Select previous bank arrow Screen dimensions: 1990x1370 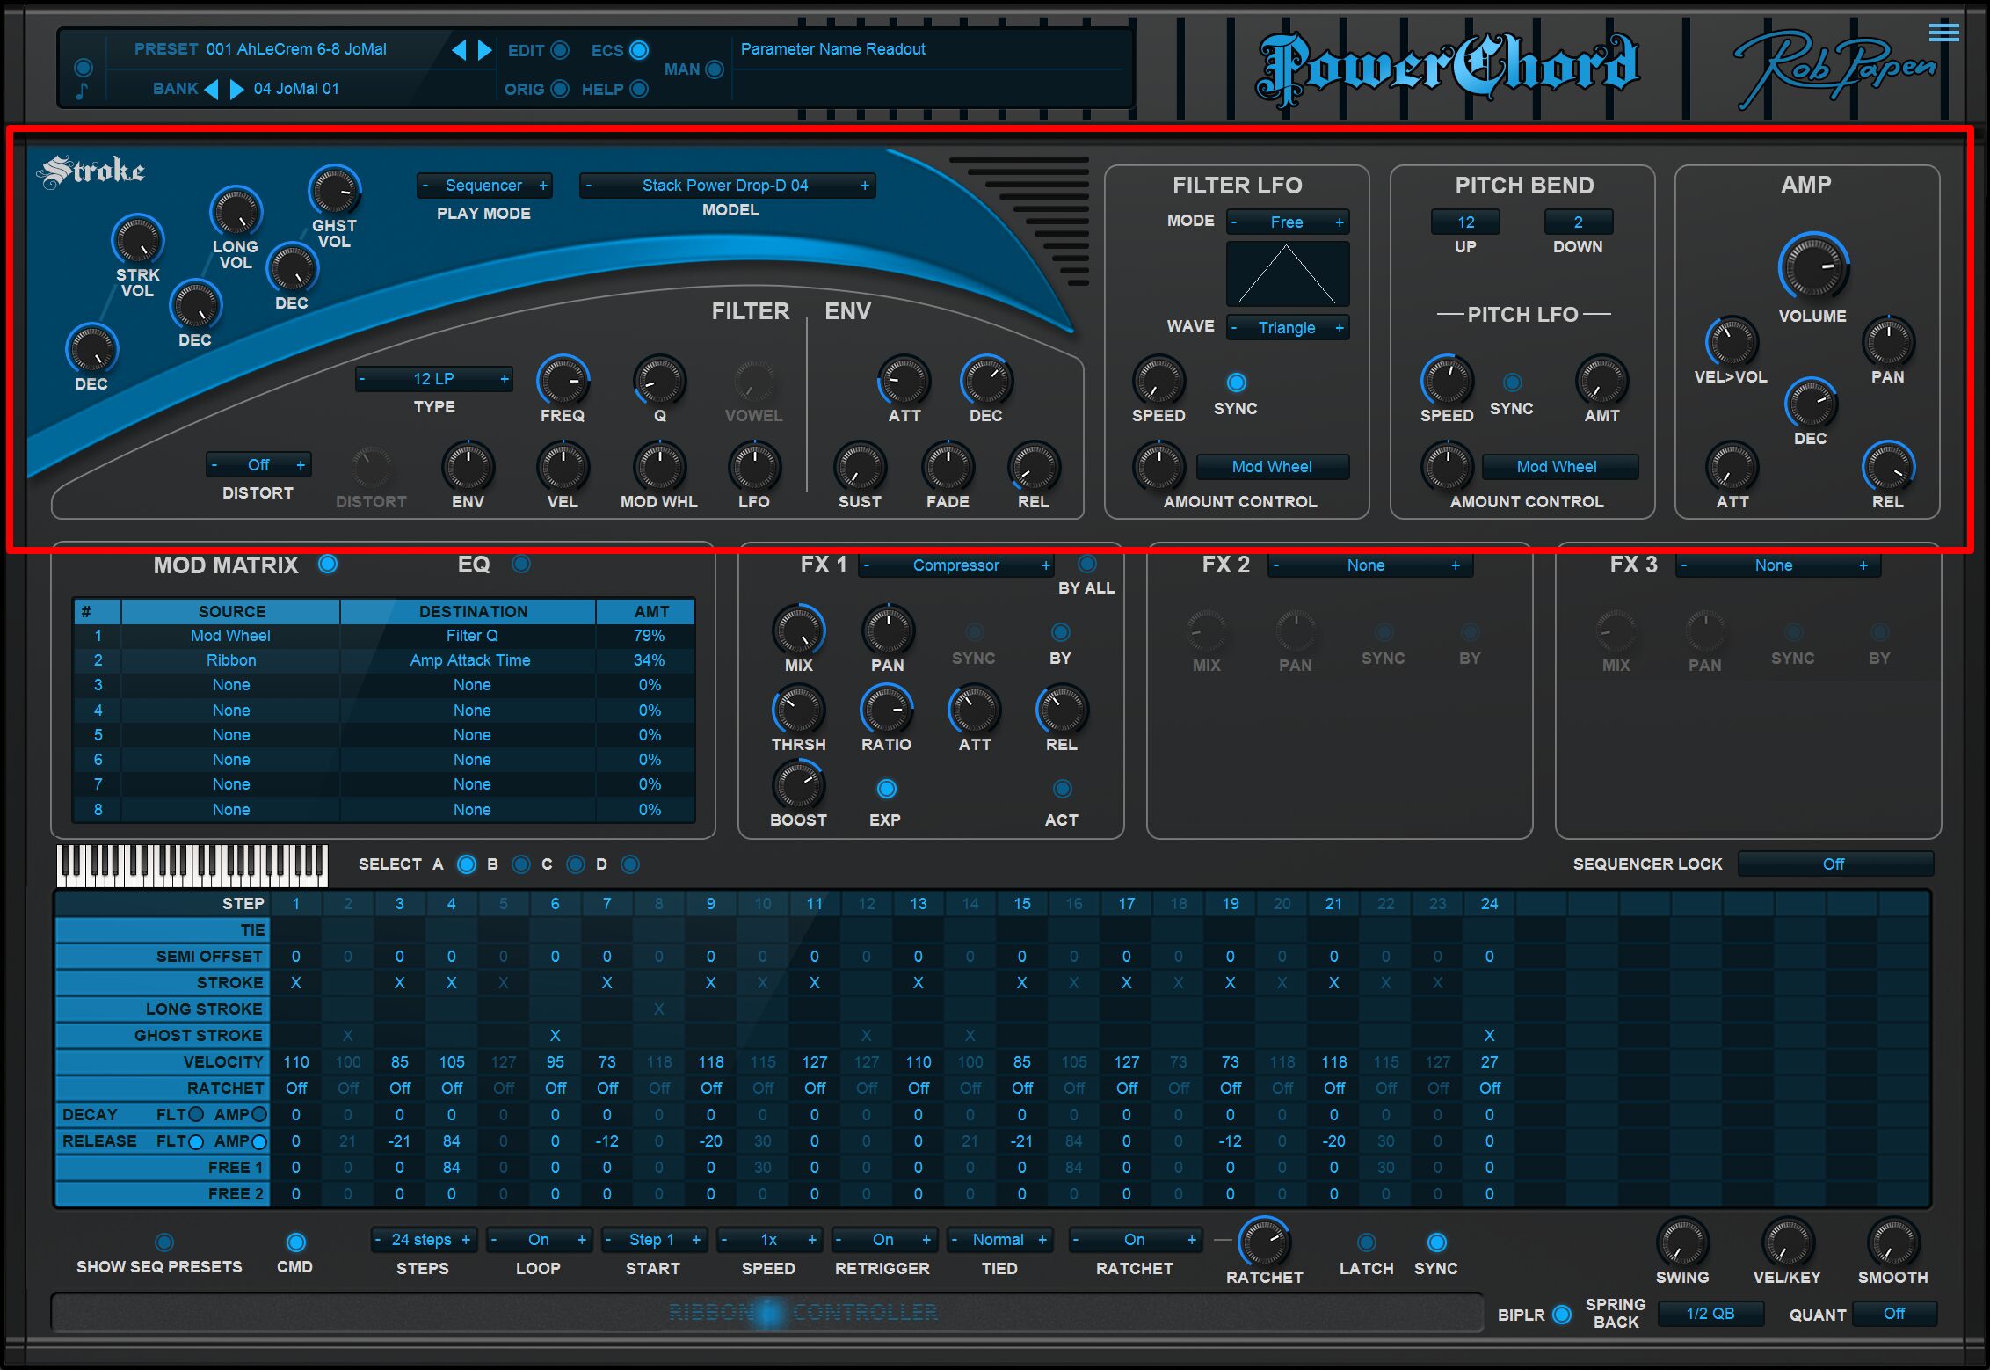[211, 89]
